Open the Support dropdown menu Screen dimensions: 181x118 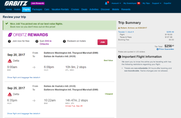tap(157, 3)
